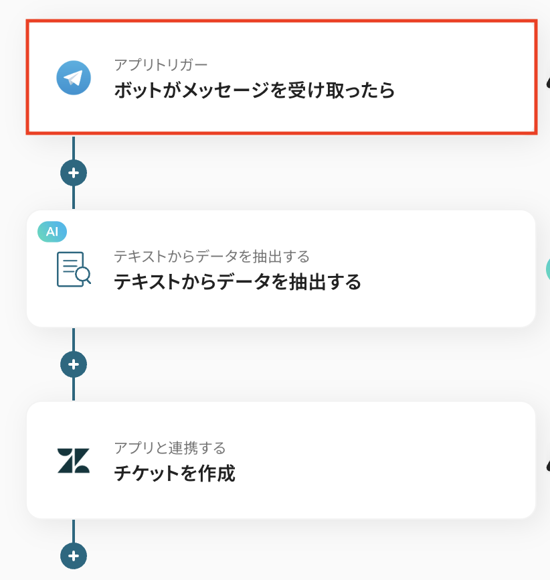Click the アプリトリガー label
Viewport: 550px width, 580px height.
(161, 65)
